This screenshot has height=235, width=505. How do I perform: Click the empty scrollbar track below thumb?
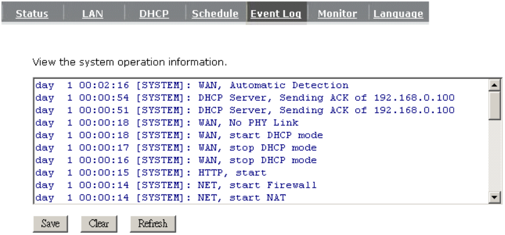pos(494,156)
